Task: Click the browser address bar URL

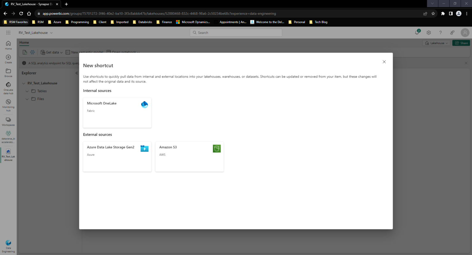Action: tap(159, 13)
